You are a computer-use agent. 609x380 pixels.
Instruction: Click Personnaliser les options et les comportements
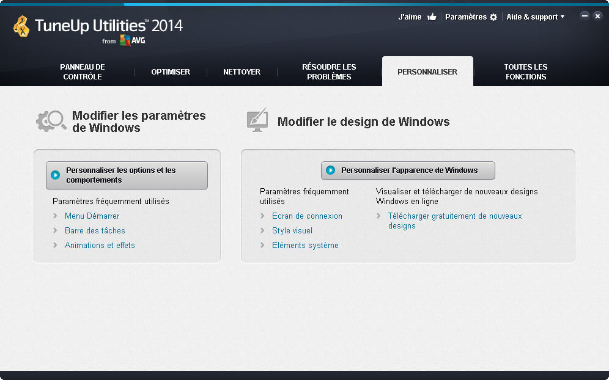point(127,175)
